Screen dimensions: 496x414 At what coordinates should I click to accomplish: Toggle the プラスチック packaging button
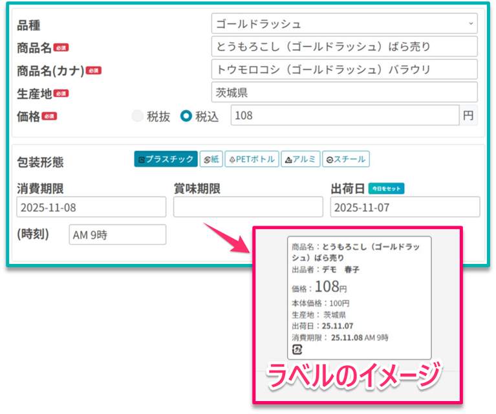point(166,159)
